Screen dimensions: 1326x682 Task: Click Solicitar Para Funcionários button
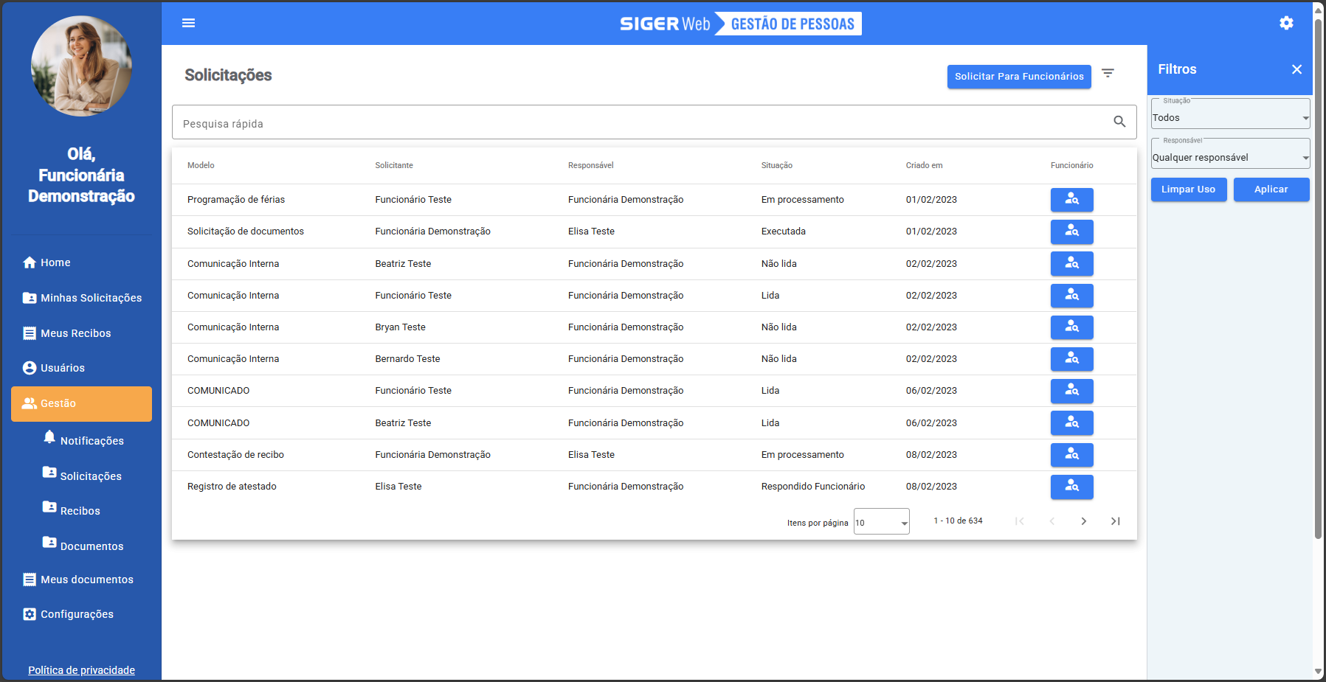1018,77
